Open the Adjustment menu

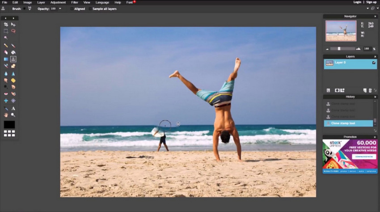(58, 2)
